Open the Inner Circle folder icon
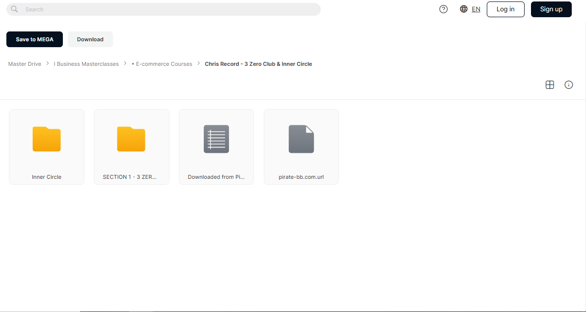Viewport: 586px width, 312px height. [47, 139]
